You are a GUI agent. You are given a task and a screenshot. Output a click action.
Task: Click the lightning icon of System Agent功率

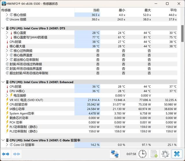coord(7,113)
